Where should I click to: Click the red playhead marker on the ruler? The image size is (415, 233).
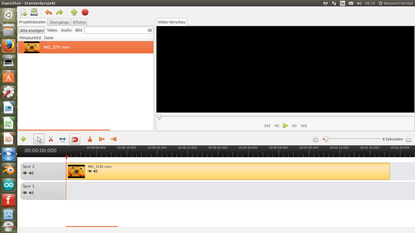[67, 157]
